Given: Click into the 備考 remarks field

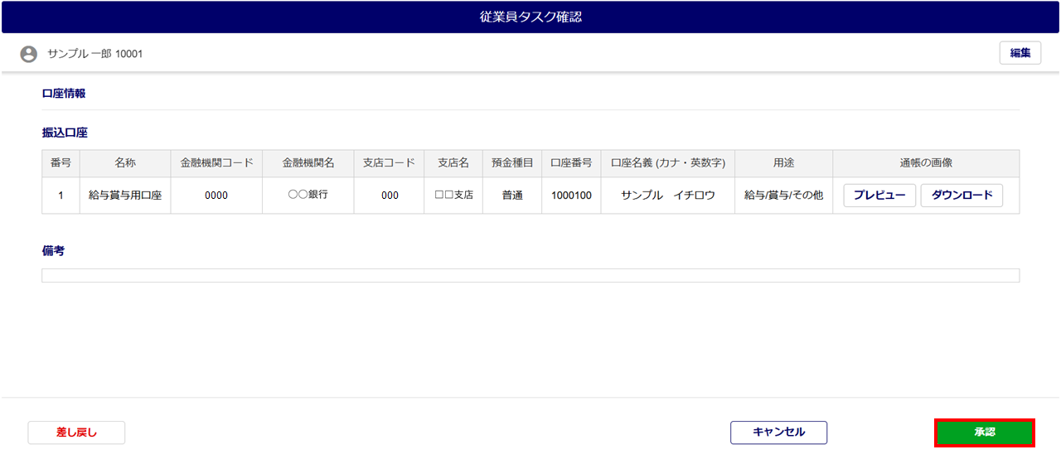Looking at the screenshot, I should [x=530, y=275].
